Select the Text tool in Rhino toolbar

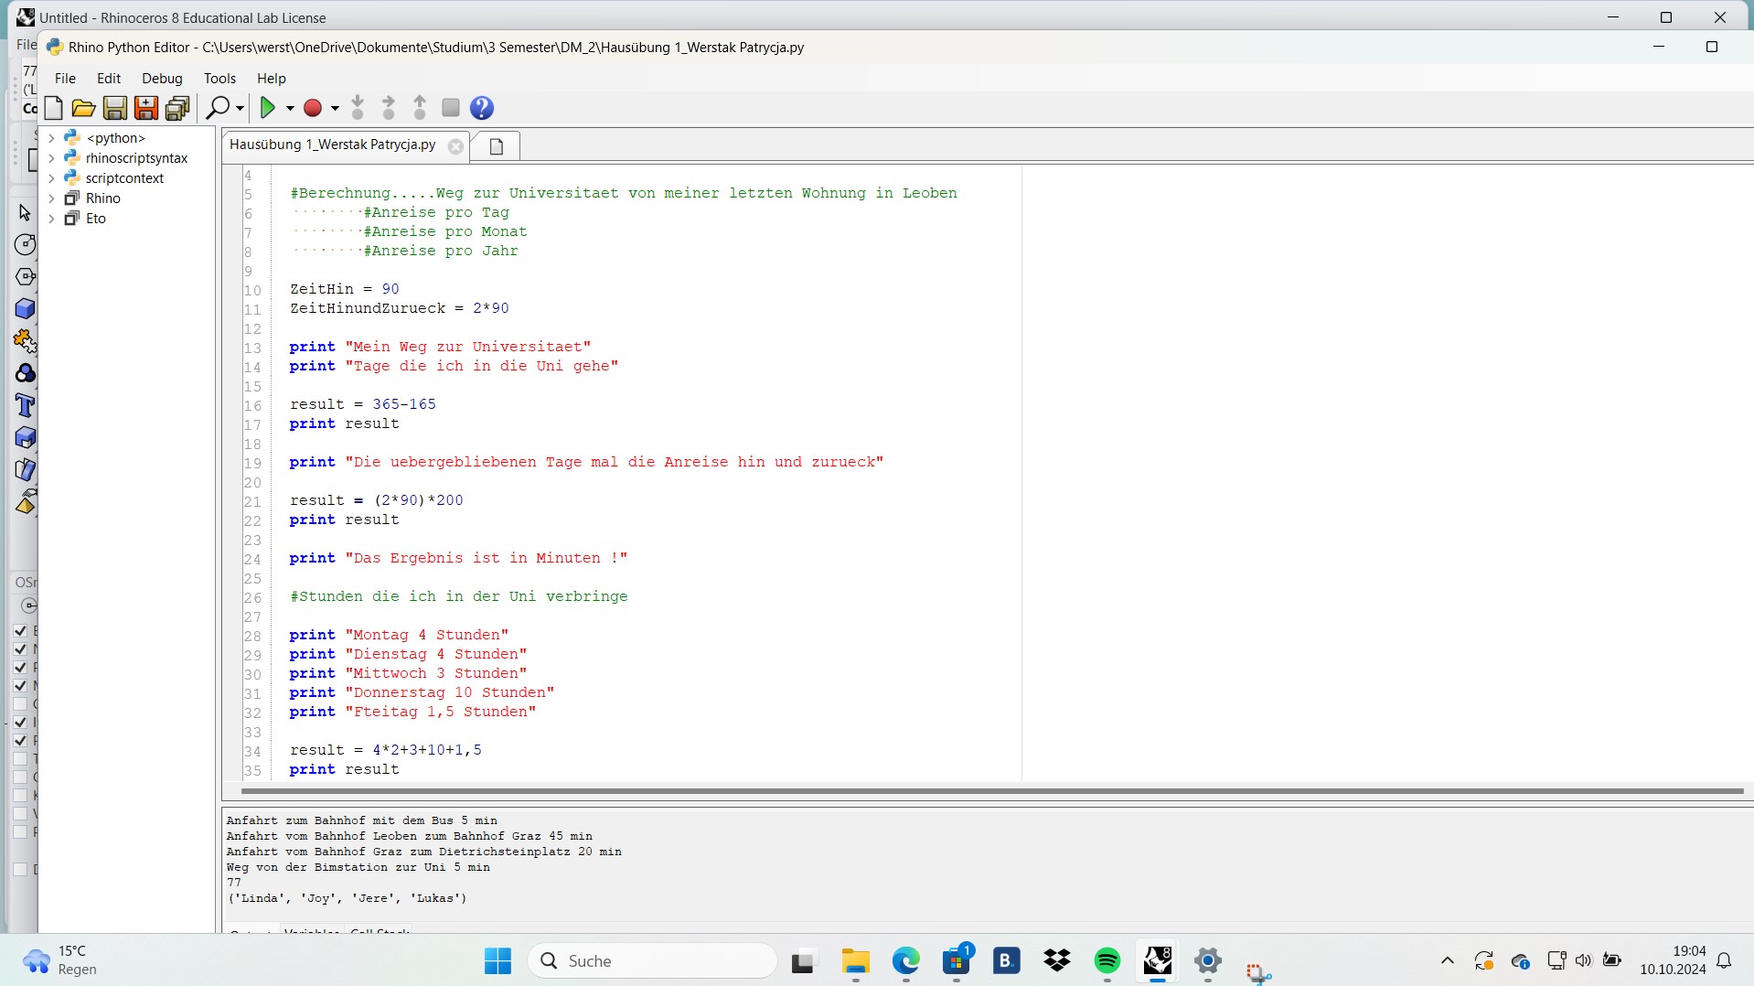tap(26, 405)
